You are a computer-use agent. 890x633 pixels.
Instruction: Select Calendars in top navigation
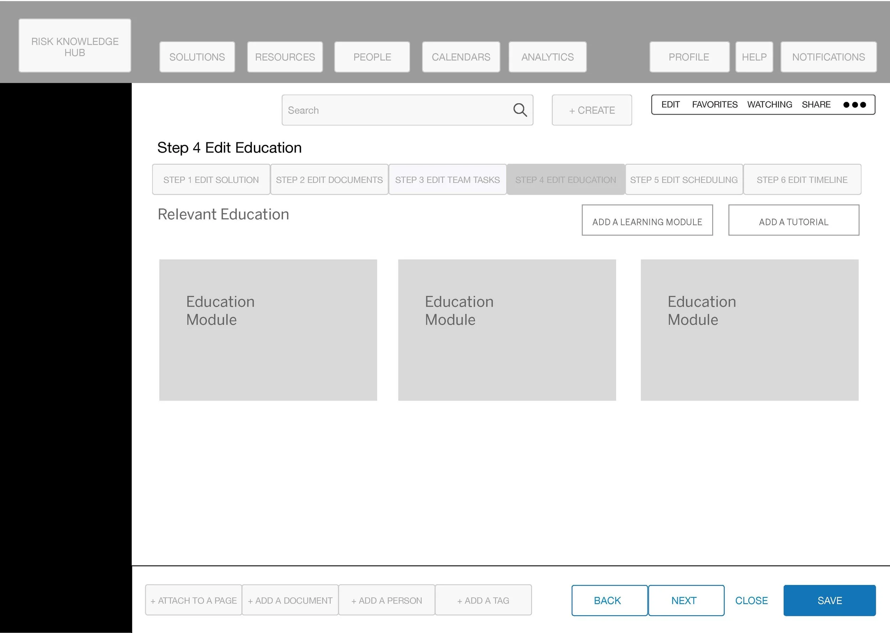pos(461,57)
